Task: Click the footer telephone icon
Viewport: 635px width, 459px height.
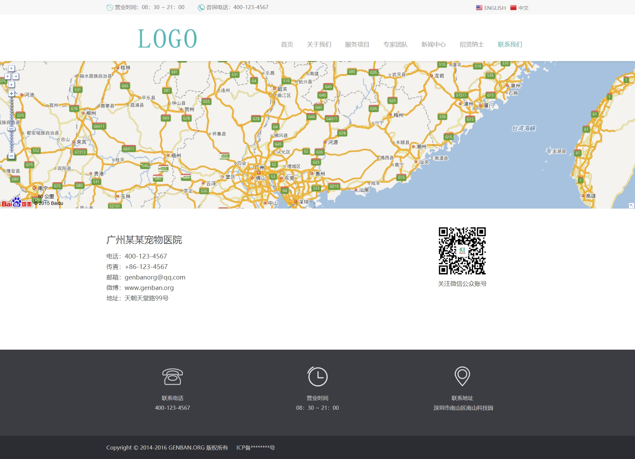Action: (172, 376)
